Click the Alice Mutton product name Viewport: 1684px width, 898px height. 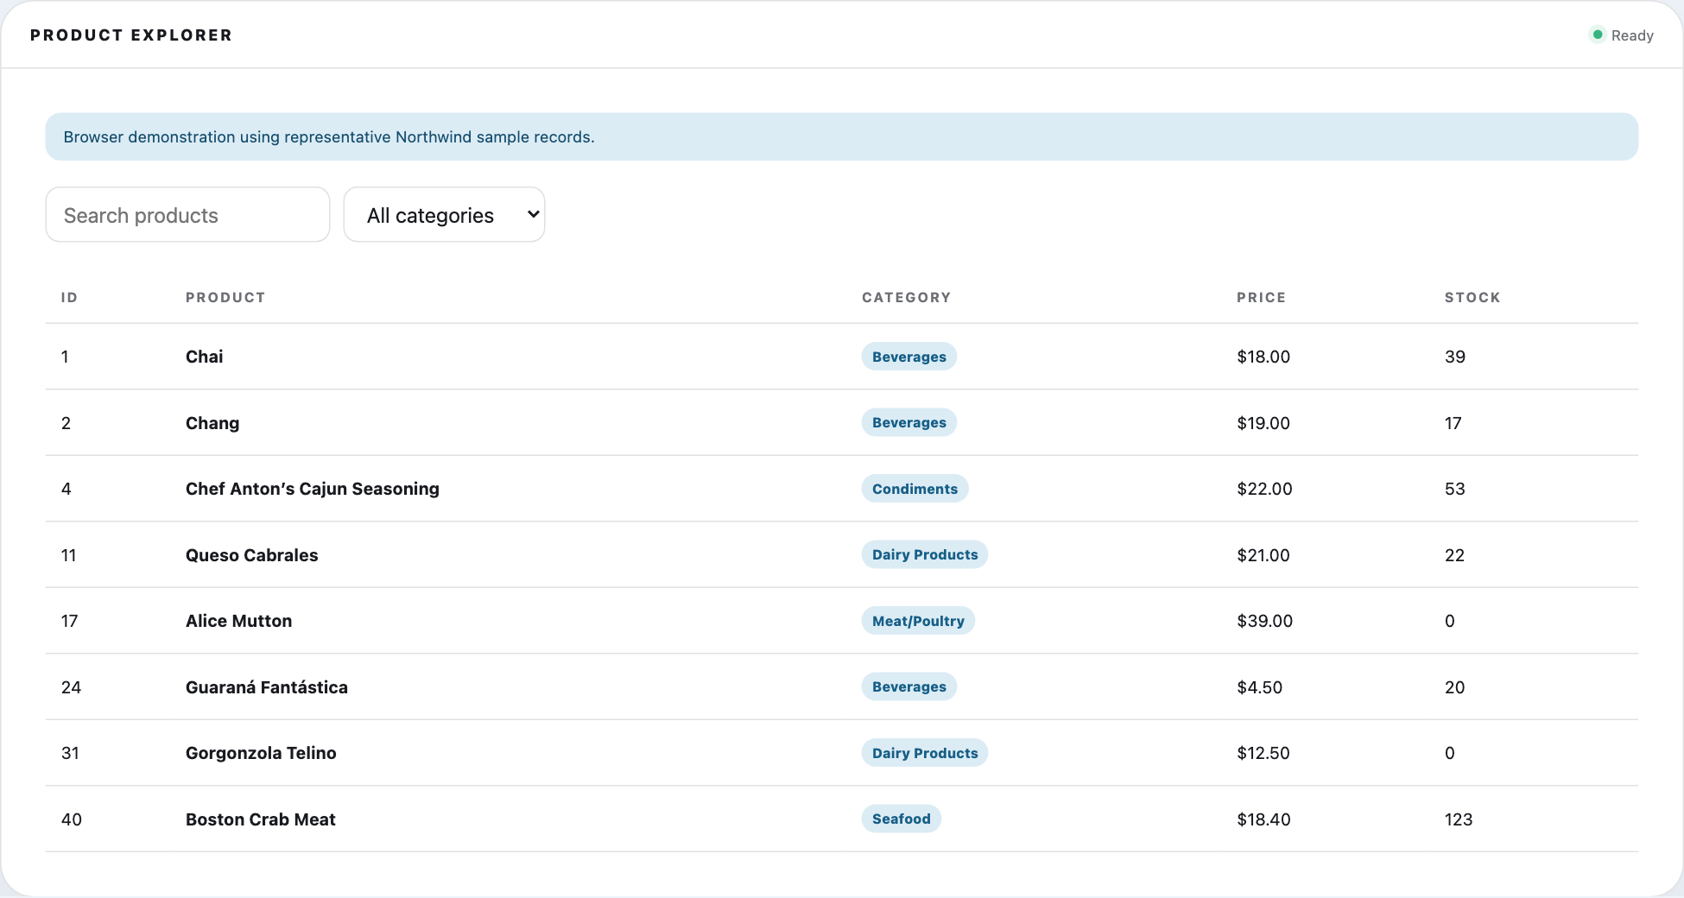239,621
